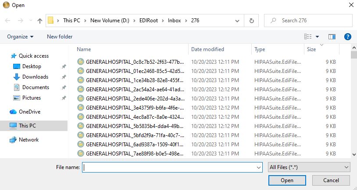This screenshot has width=357, height=190.
Task: Sort files by Name column
Action: pyautogui.click(x=84, y=49)
